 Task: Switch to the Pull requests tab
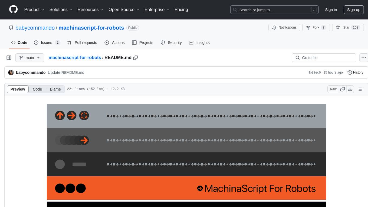(x=82, y=43)
